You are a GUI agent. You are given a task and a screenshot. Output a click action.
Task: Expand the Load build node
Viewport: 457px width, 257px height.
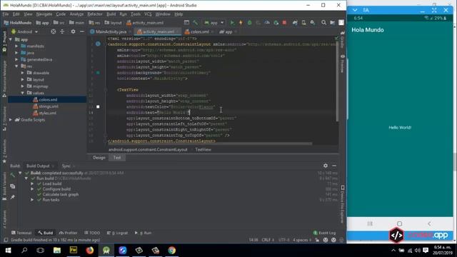32,184
